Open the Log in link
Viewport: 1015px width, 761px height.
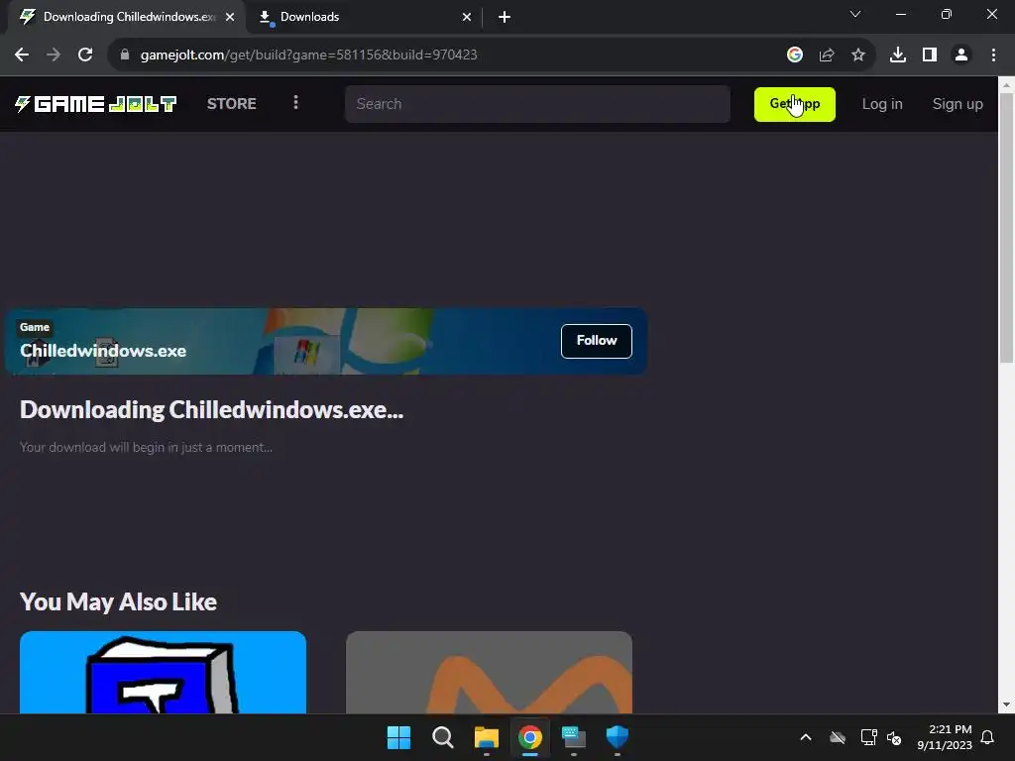pos(881,104)
